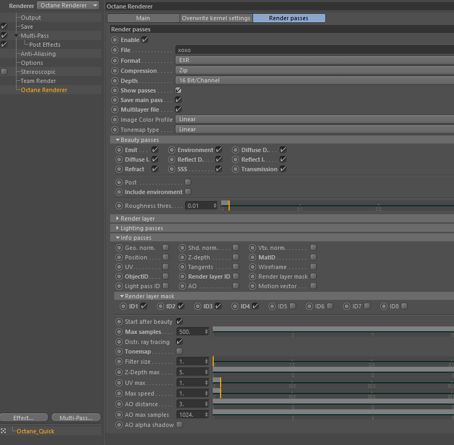This screenshot has height=445, width=454.
Task: Open the Image Color Profile dropdown
Action: [314, 119]
